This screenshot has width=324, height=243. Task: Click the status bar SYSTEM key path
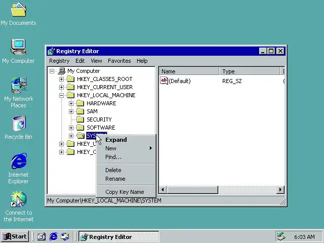pos(104,200)
